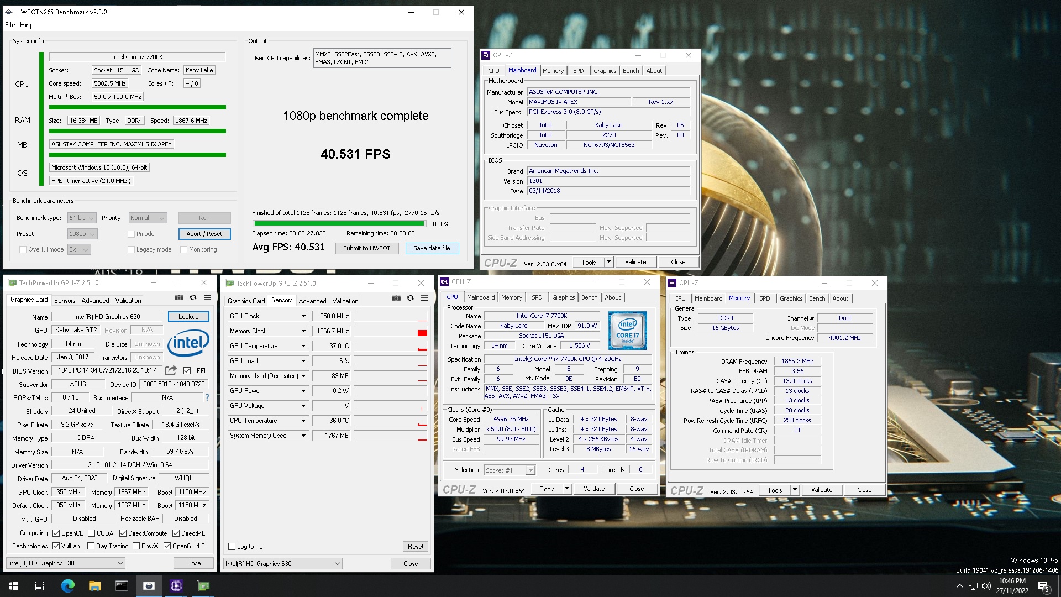Open File Explorer from taskbar

tap(94, 586)
